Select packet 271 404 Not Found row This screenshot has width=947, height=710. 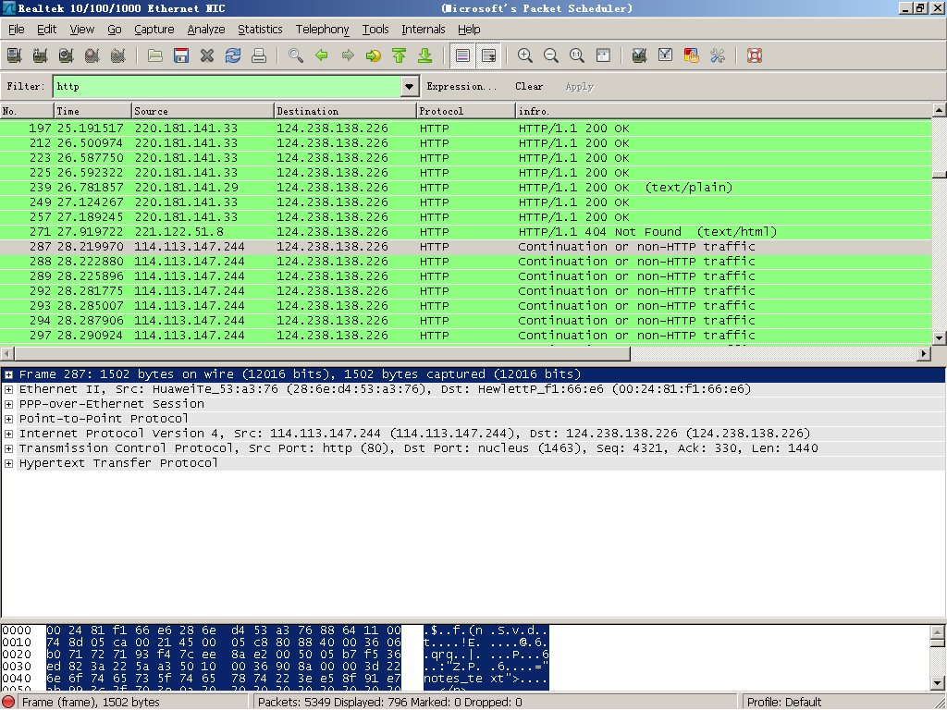(466, 232)
